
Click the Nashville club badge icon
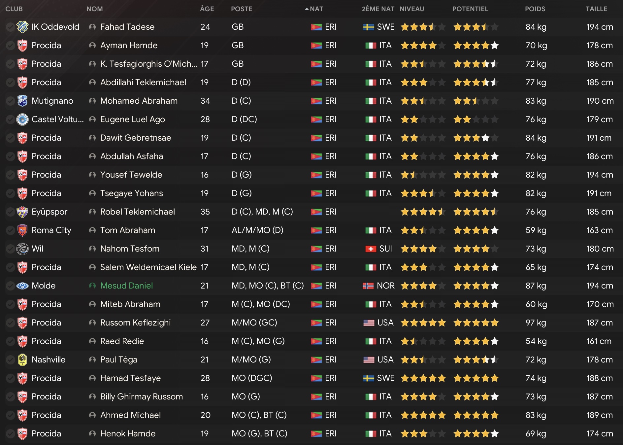point(22,360)
